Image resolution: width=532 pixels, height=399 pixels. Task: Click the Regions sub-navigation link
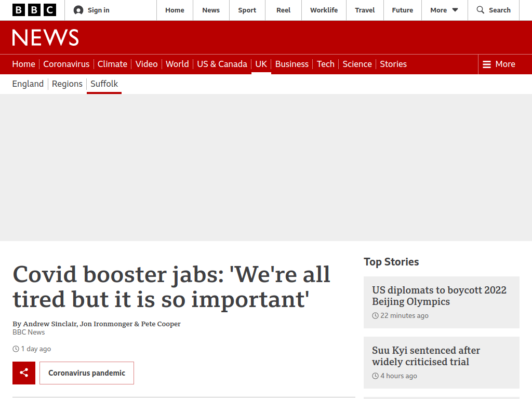pyautogui.click(x=67, y=84)
